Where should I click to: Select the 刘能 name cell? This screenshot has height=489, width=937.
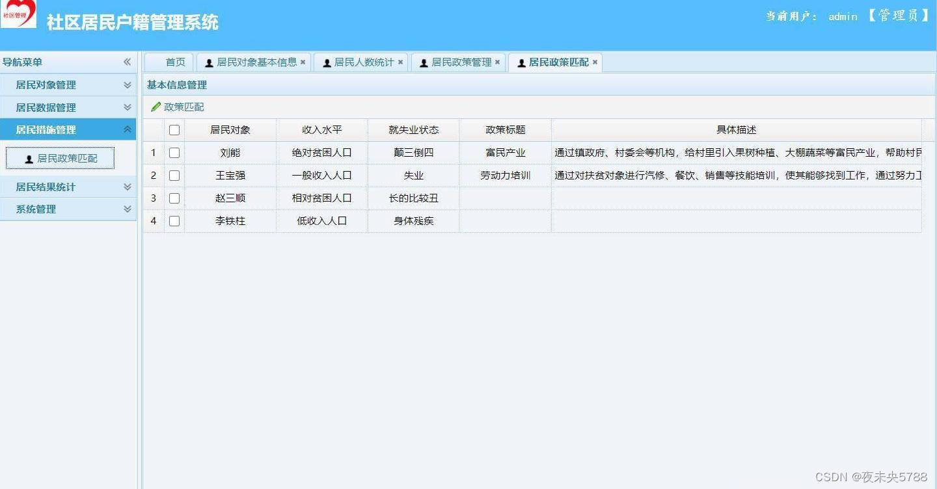[230, 153]
